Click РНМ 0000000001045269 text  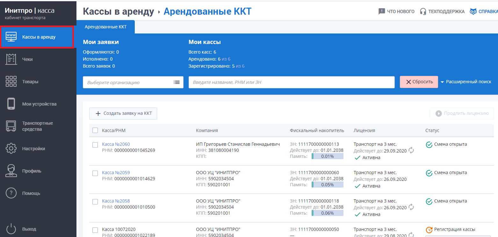[x=135, y=150]
